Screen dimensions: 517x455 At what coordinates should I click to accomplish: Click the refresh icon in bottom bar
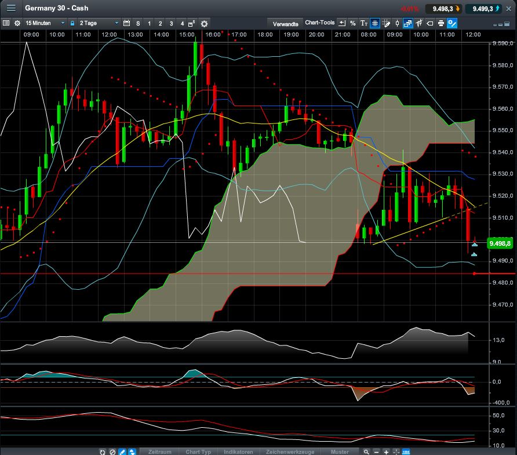[x=103, y=452]
